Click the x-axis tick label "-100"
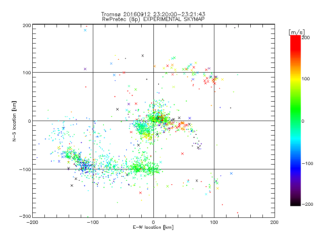Screen dimensions: 323x242 (x=93, y=222)
